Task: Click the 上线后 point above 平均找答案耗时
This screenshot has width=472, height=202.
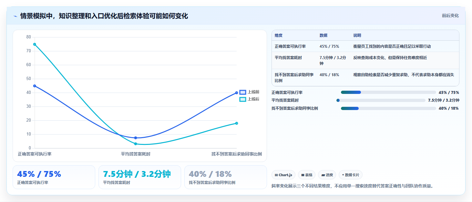Action: (136, 144)
